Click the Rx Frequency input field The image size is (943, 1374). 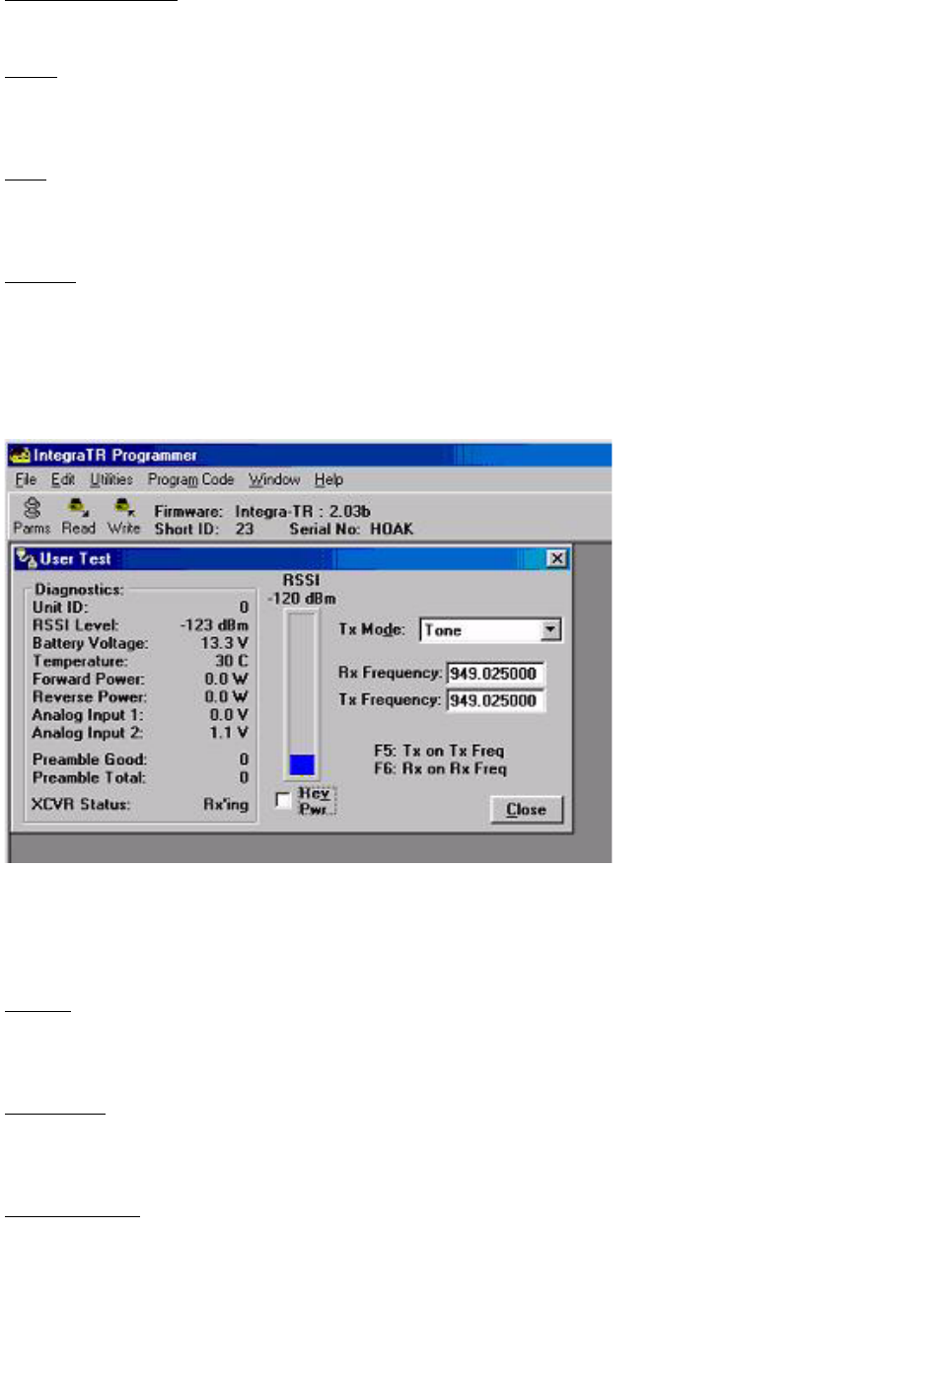[x=495, y=674]
